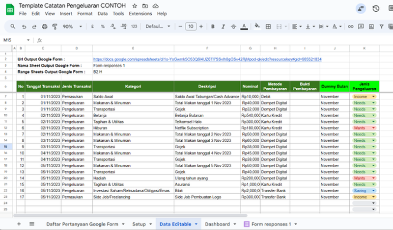
Task: Check cloud save status icon
Action: (155, 6)
